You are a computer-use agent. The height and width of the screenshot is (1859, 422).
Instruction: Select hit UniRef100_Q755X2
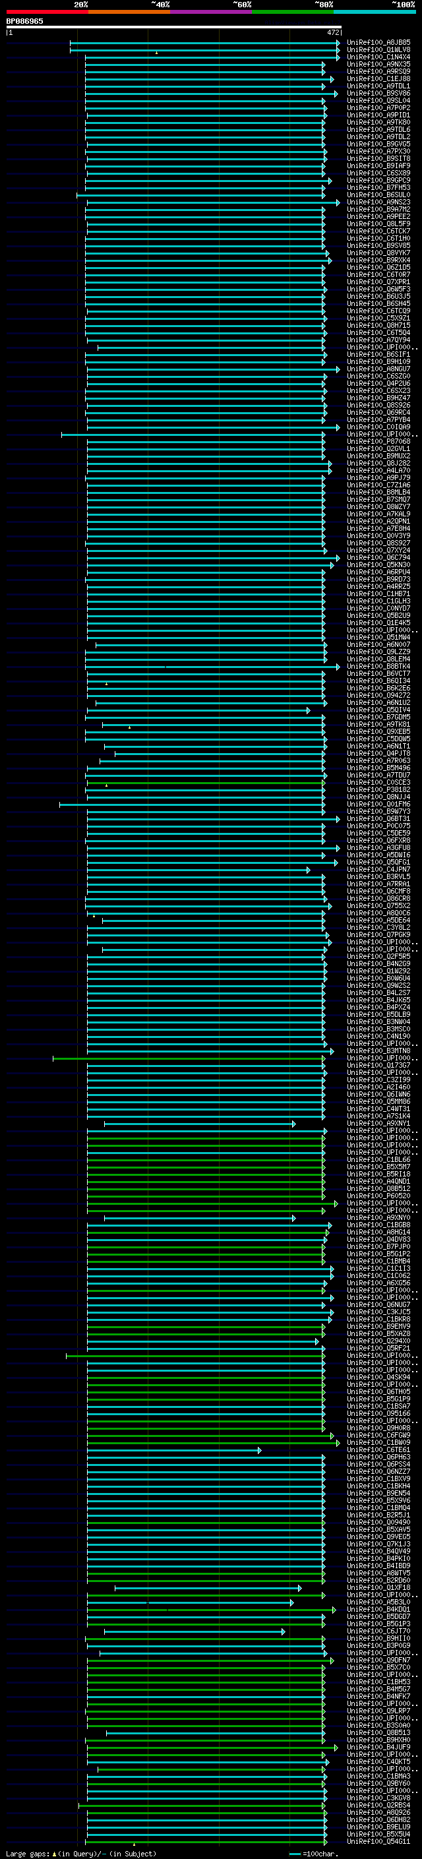(x=378, y=905)
